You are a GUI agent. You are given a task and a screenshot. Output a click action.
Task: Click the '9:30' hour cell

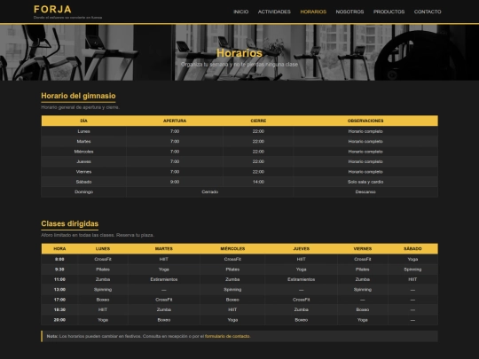(59, 269)
